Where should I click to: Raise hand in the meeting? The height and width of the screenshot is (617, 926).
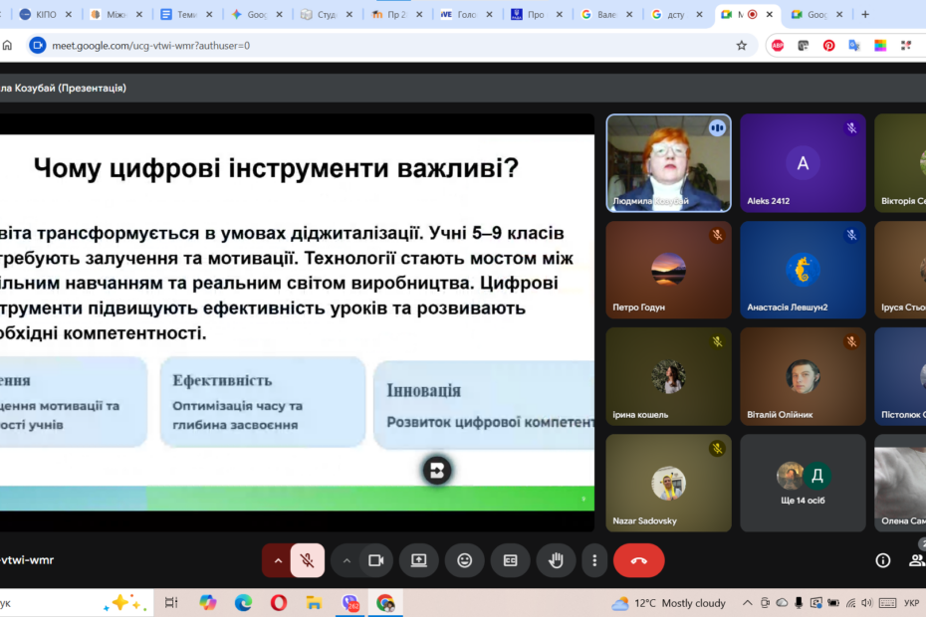point(556,560)
